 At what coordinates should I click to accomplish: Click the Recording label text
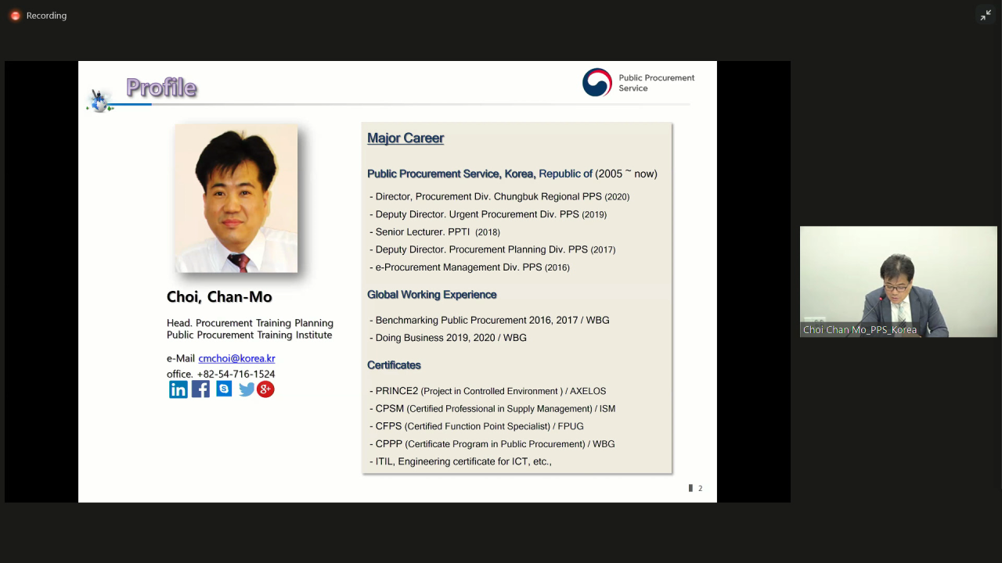point(46,16)
